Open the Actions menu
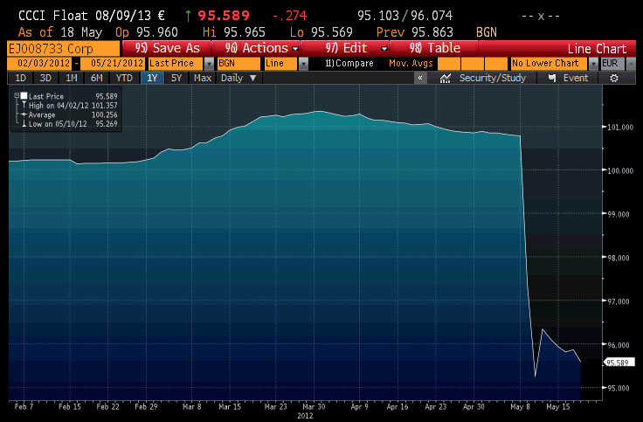The width and height of the screenshot is (643, 422). [261, 48]
